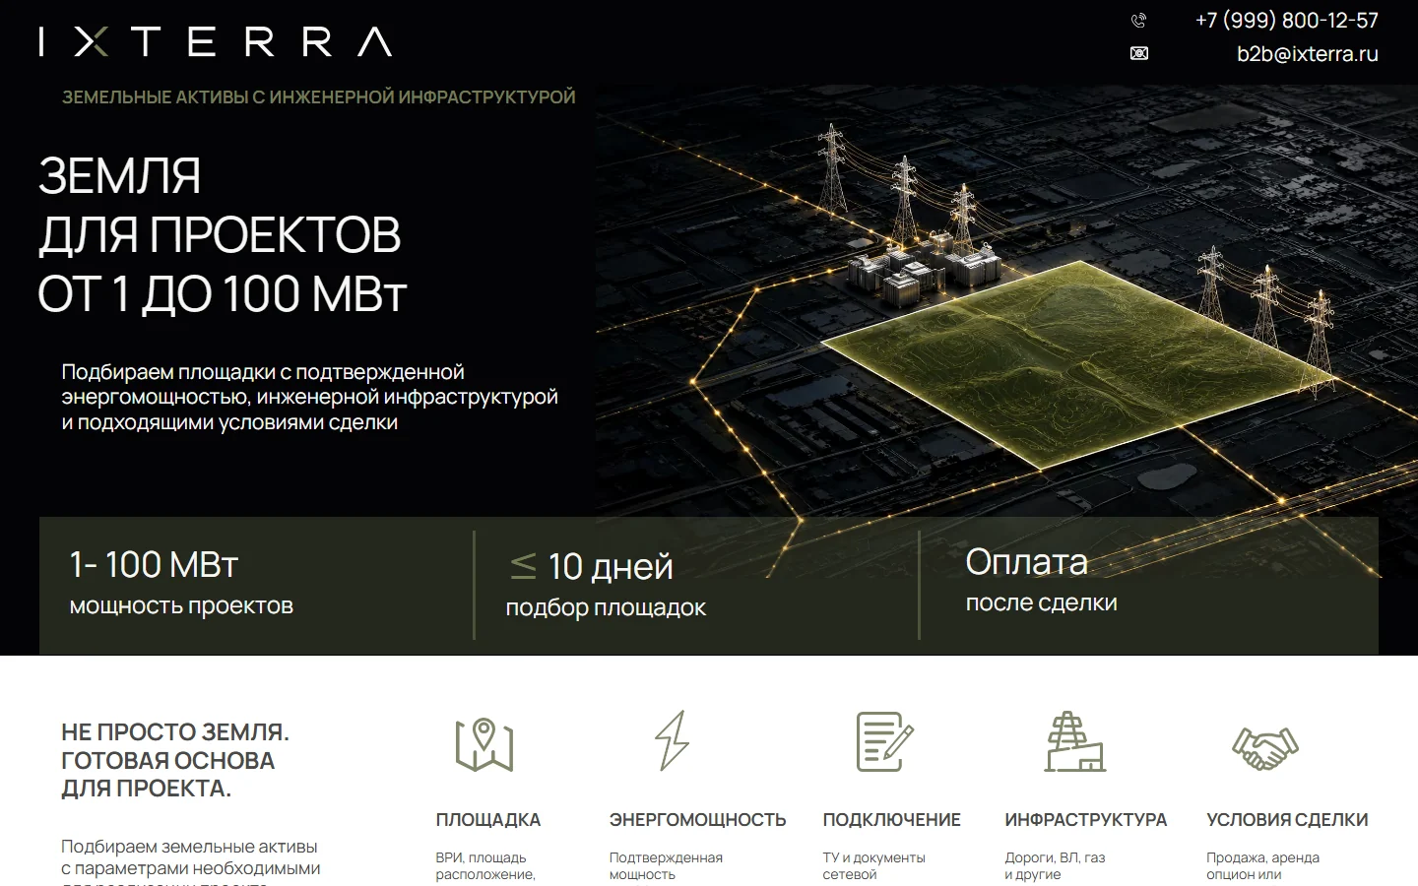Screen dimensions: 1418x886
Task: Click the ЭНЕРГОМОЩНОСТЬ heading
Action: [697, 820]
